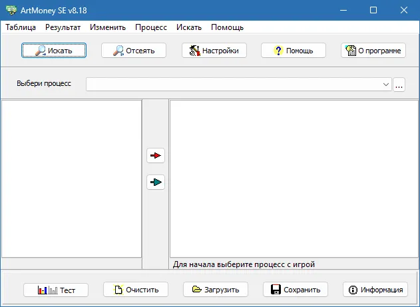Maximize the ArtMoney window
The image size is (420, 307).
373,10
